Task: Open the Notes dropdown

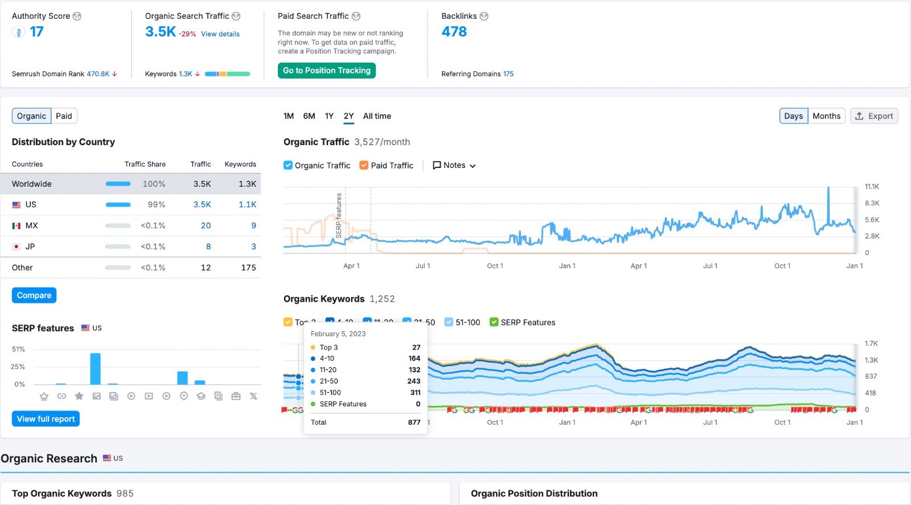Action: [x=454, y=165]
